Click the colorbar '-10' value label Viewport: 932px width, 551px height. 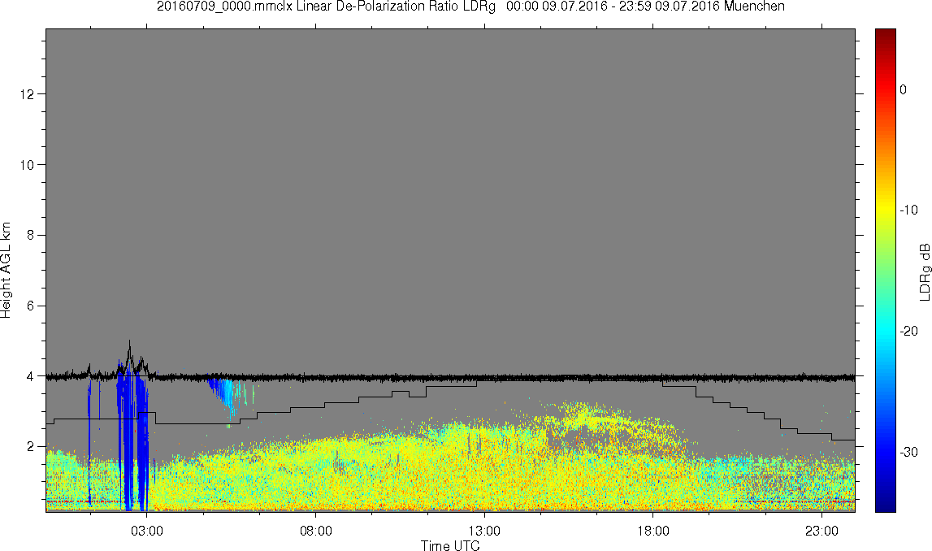click(908, 210)
